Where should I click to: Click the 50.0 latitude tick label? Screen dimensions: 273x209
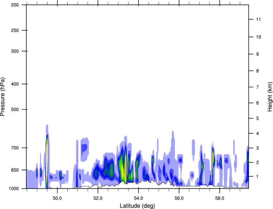pyautogui.click(x=57, y=198)
